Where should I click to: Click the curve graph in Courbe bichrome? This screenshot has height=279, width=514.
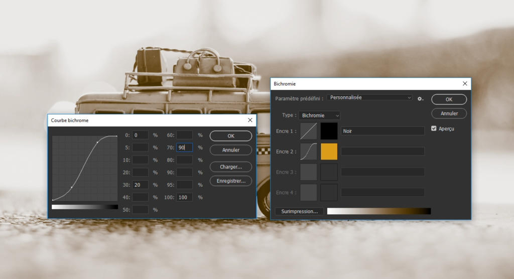coord(85,168)
